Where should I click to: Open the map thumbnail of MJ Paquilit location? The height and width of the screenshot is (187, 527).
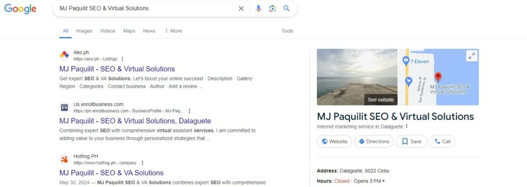click(x=438, y=77)
